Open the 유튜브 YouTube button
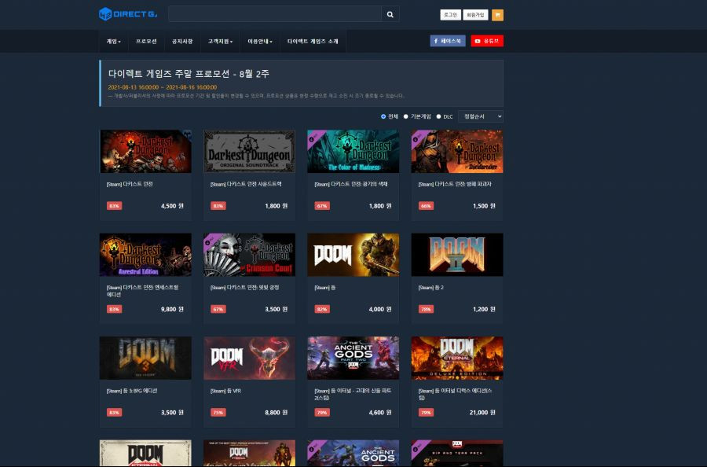 click(487, 41)
